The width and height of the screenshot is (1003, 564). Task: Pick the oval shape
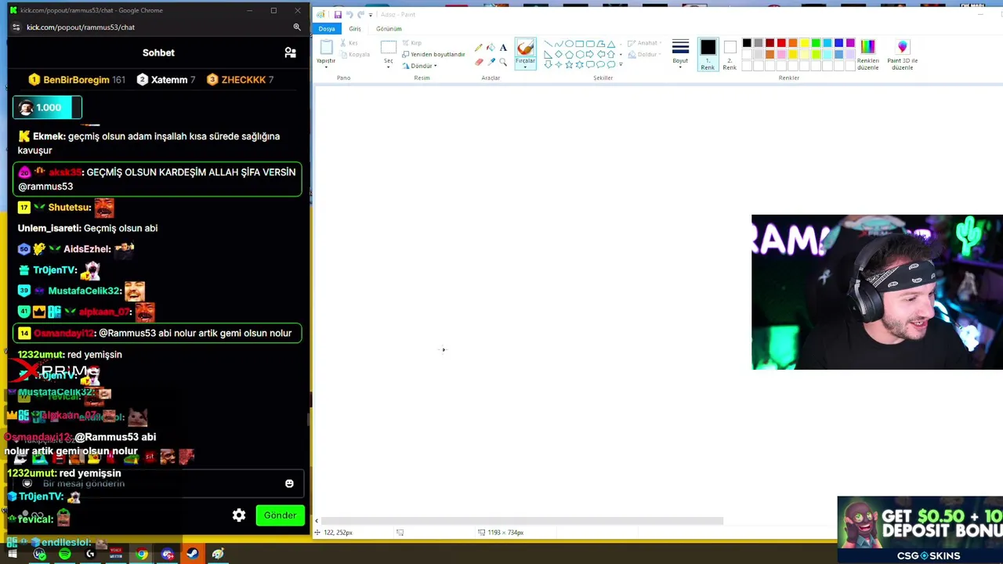click(569, 44)
